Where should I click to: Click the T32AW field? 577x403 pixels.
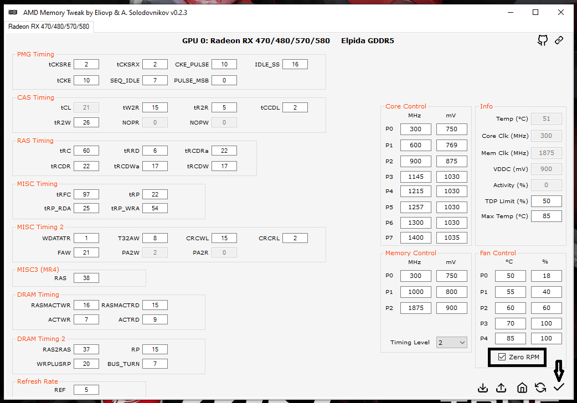(x=155, y=238)
